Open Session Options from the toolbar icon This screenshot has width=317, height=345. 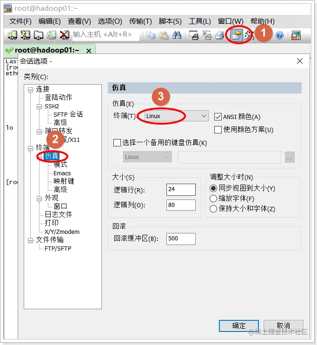[236, 35]
